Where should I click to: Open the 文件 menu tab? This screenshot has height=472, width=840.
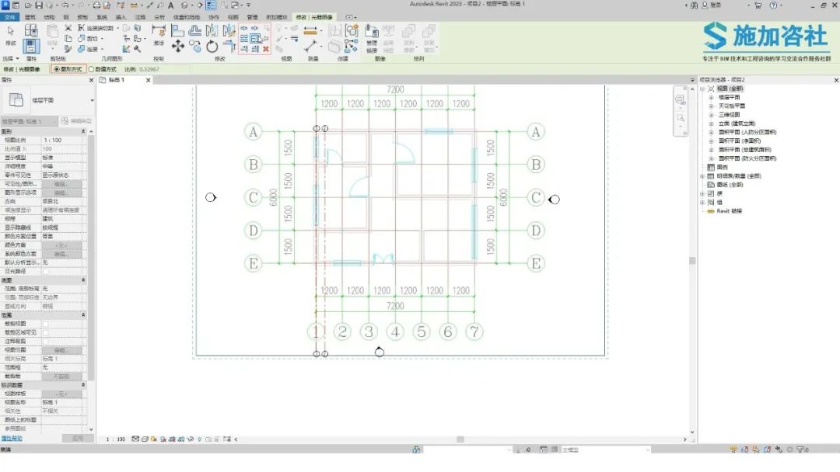click(x=9, y=17)
